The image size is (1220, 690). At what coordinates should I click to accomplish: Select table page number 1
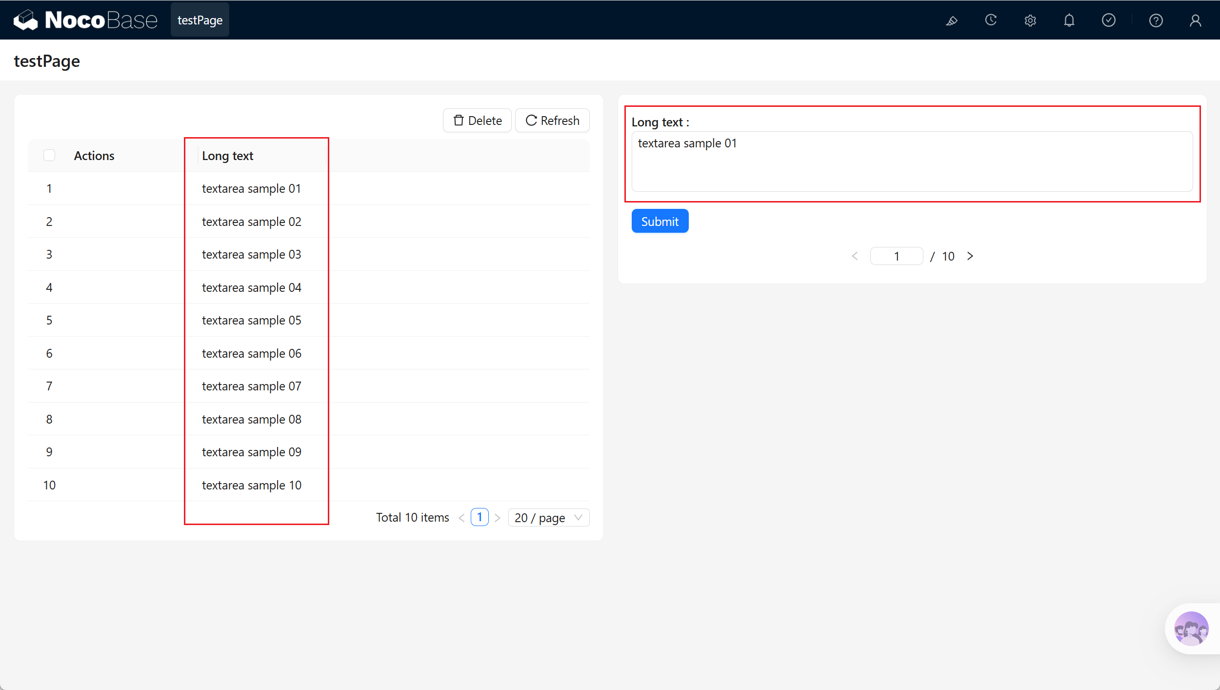(x=480, y=517)
